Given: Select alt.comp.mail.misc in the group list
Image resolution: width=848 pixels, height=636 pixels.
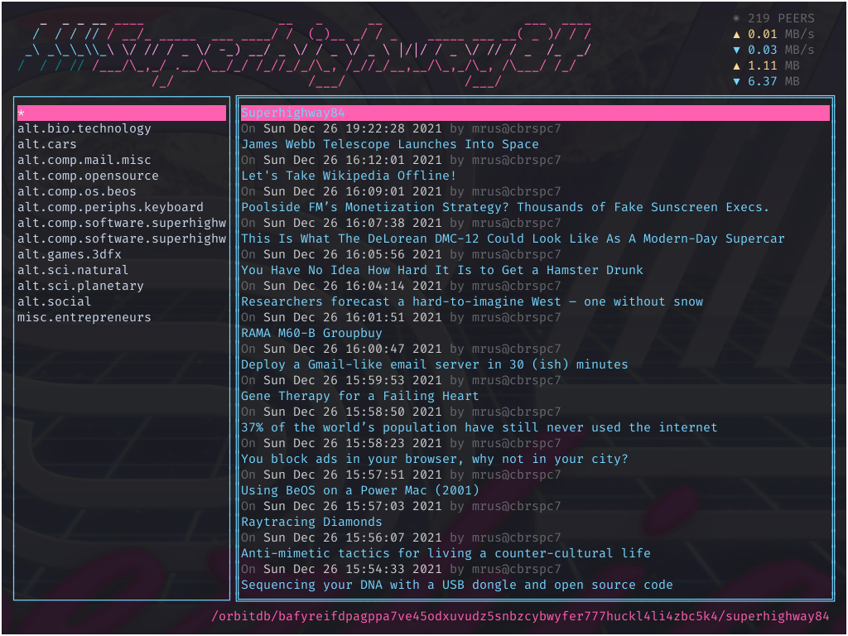Looking at the screenshot, I should click(84, 160).
